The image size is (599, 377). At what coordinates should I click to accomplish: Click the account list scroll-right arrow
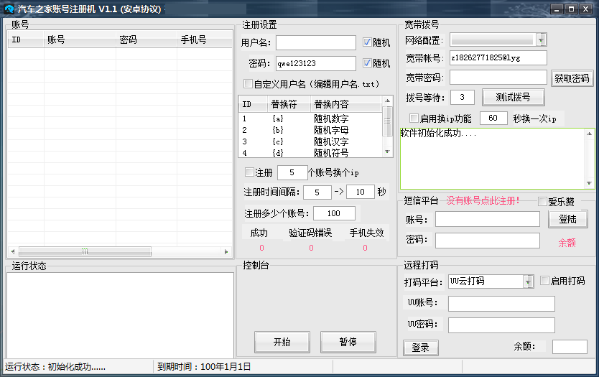coord(226,251)
